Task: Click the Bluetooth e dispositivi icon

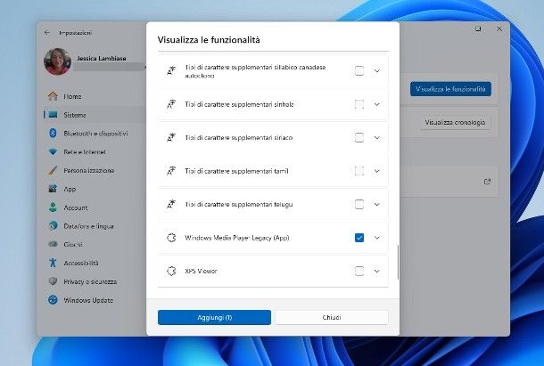Action: click(x=53, y=133)
